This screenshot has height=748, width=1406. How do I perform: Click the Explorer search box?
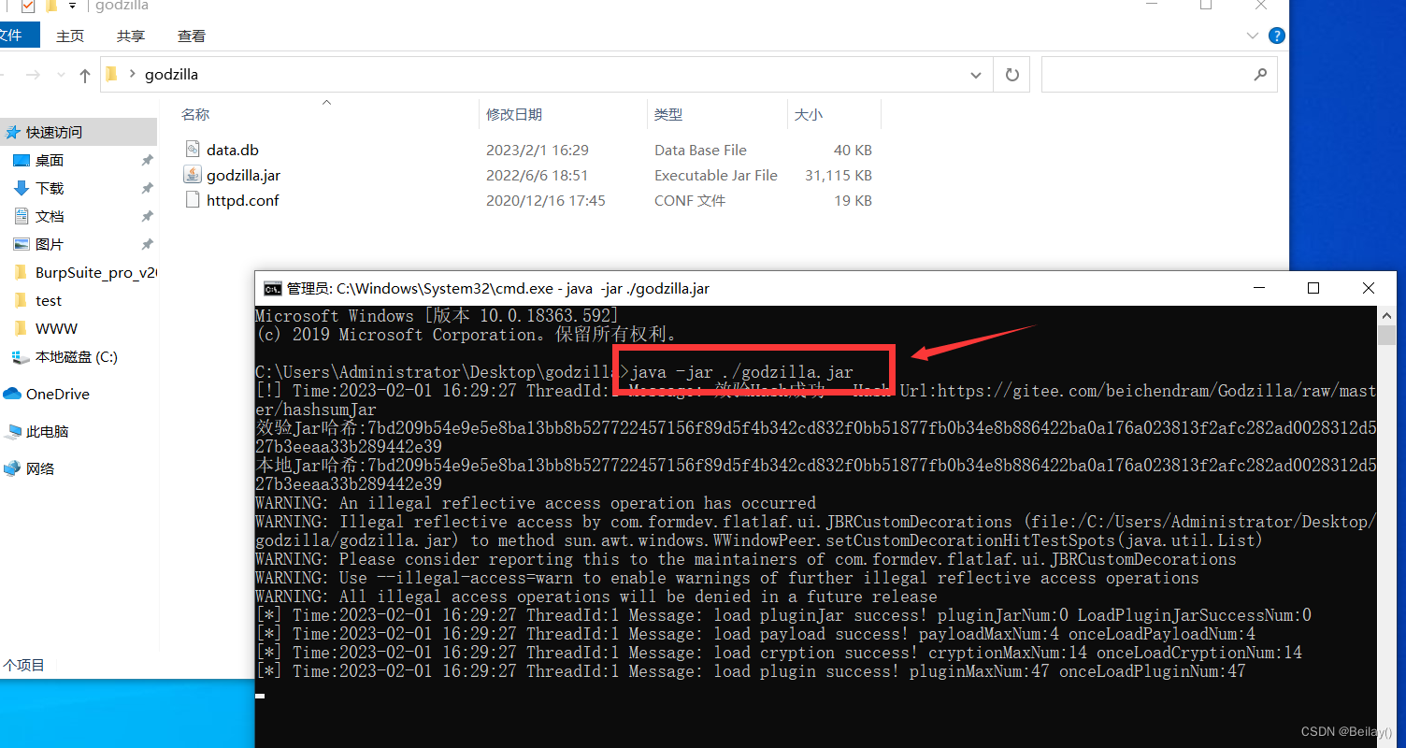(x=1159, y=75)
